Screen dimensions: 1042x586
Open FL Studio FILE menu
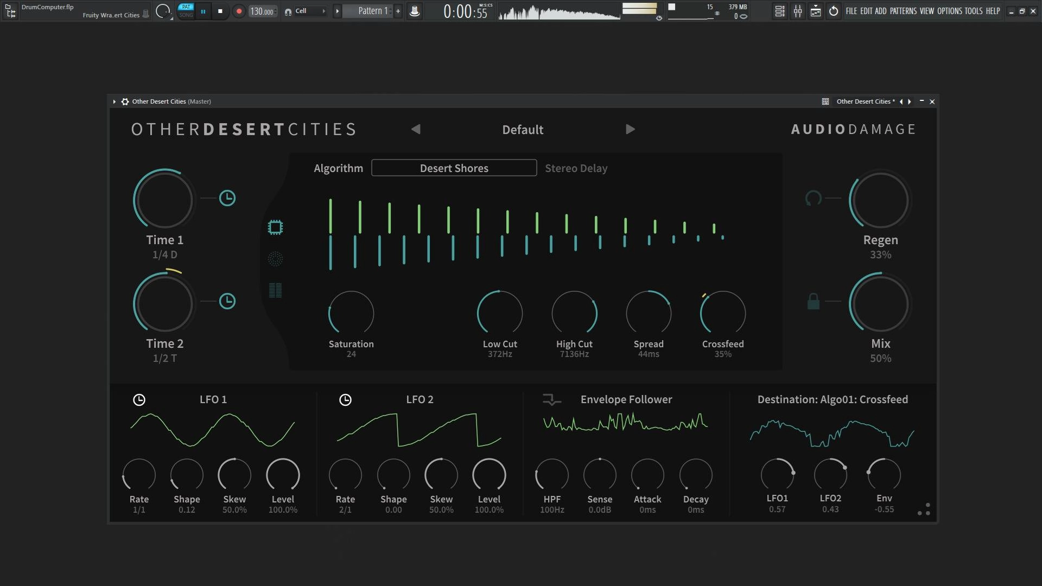click(x=852, y=11)
